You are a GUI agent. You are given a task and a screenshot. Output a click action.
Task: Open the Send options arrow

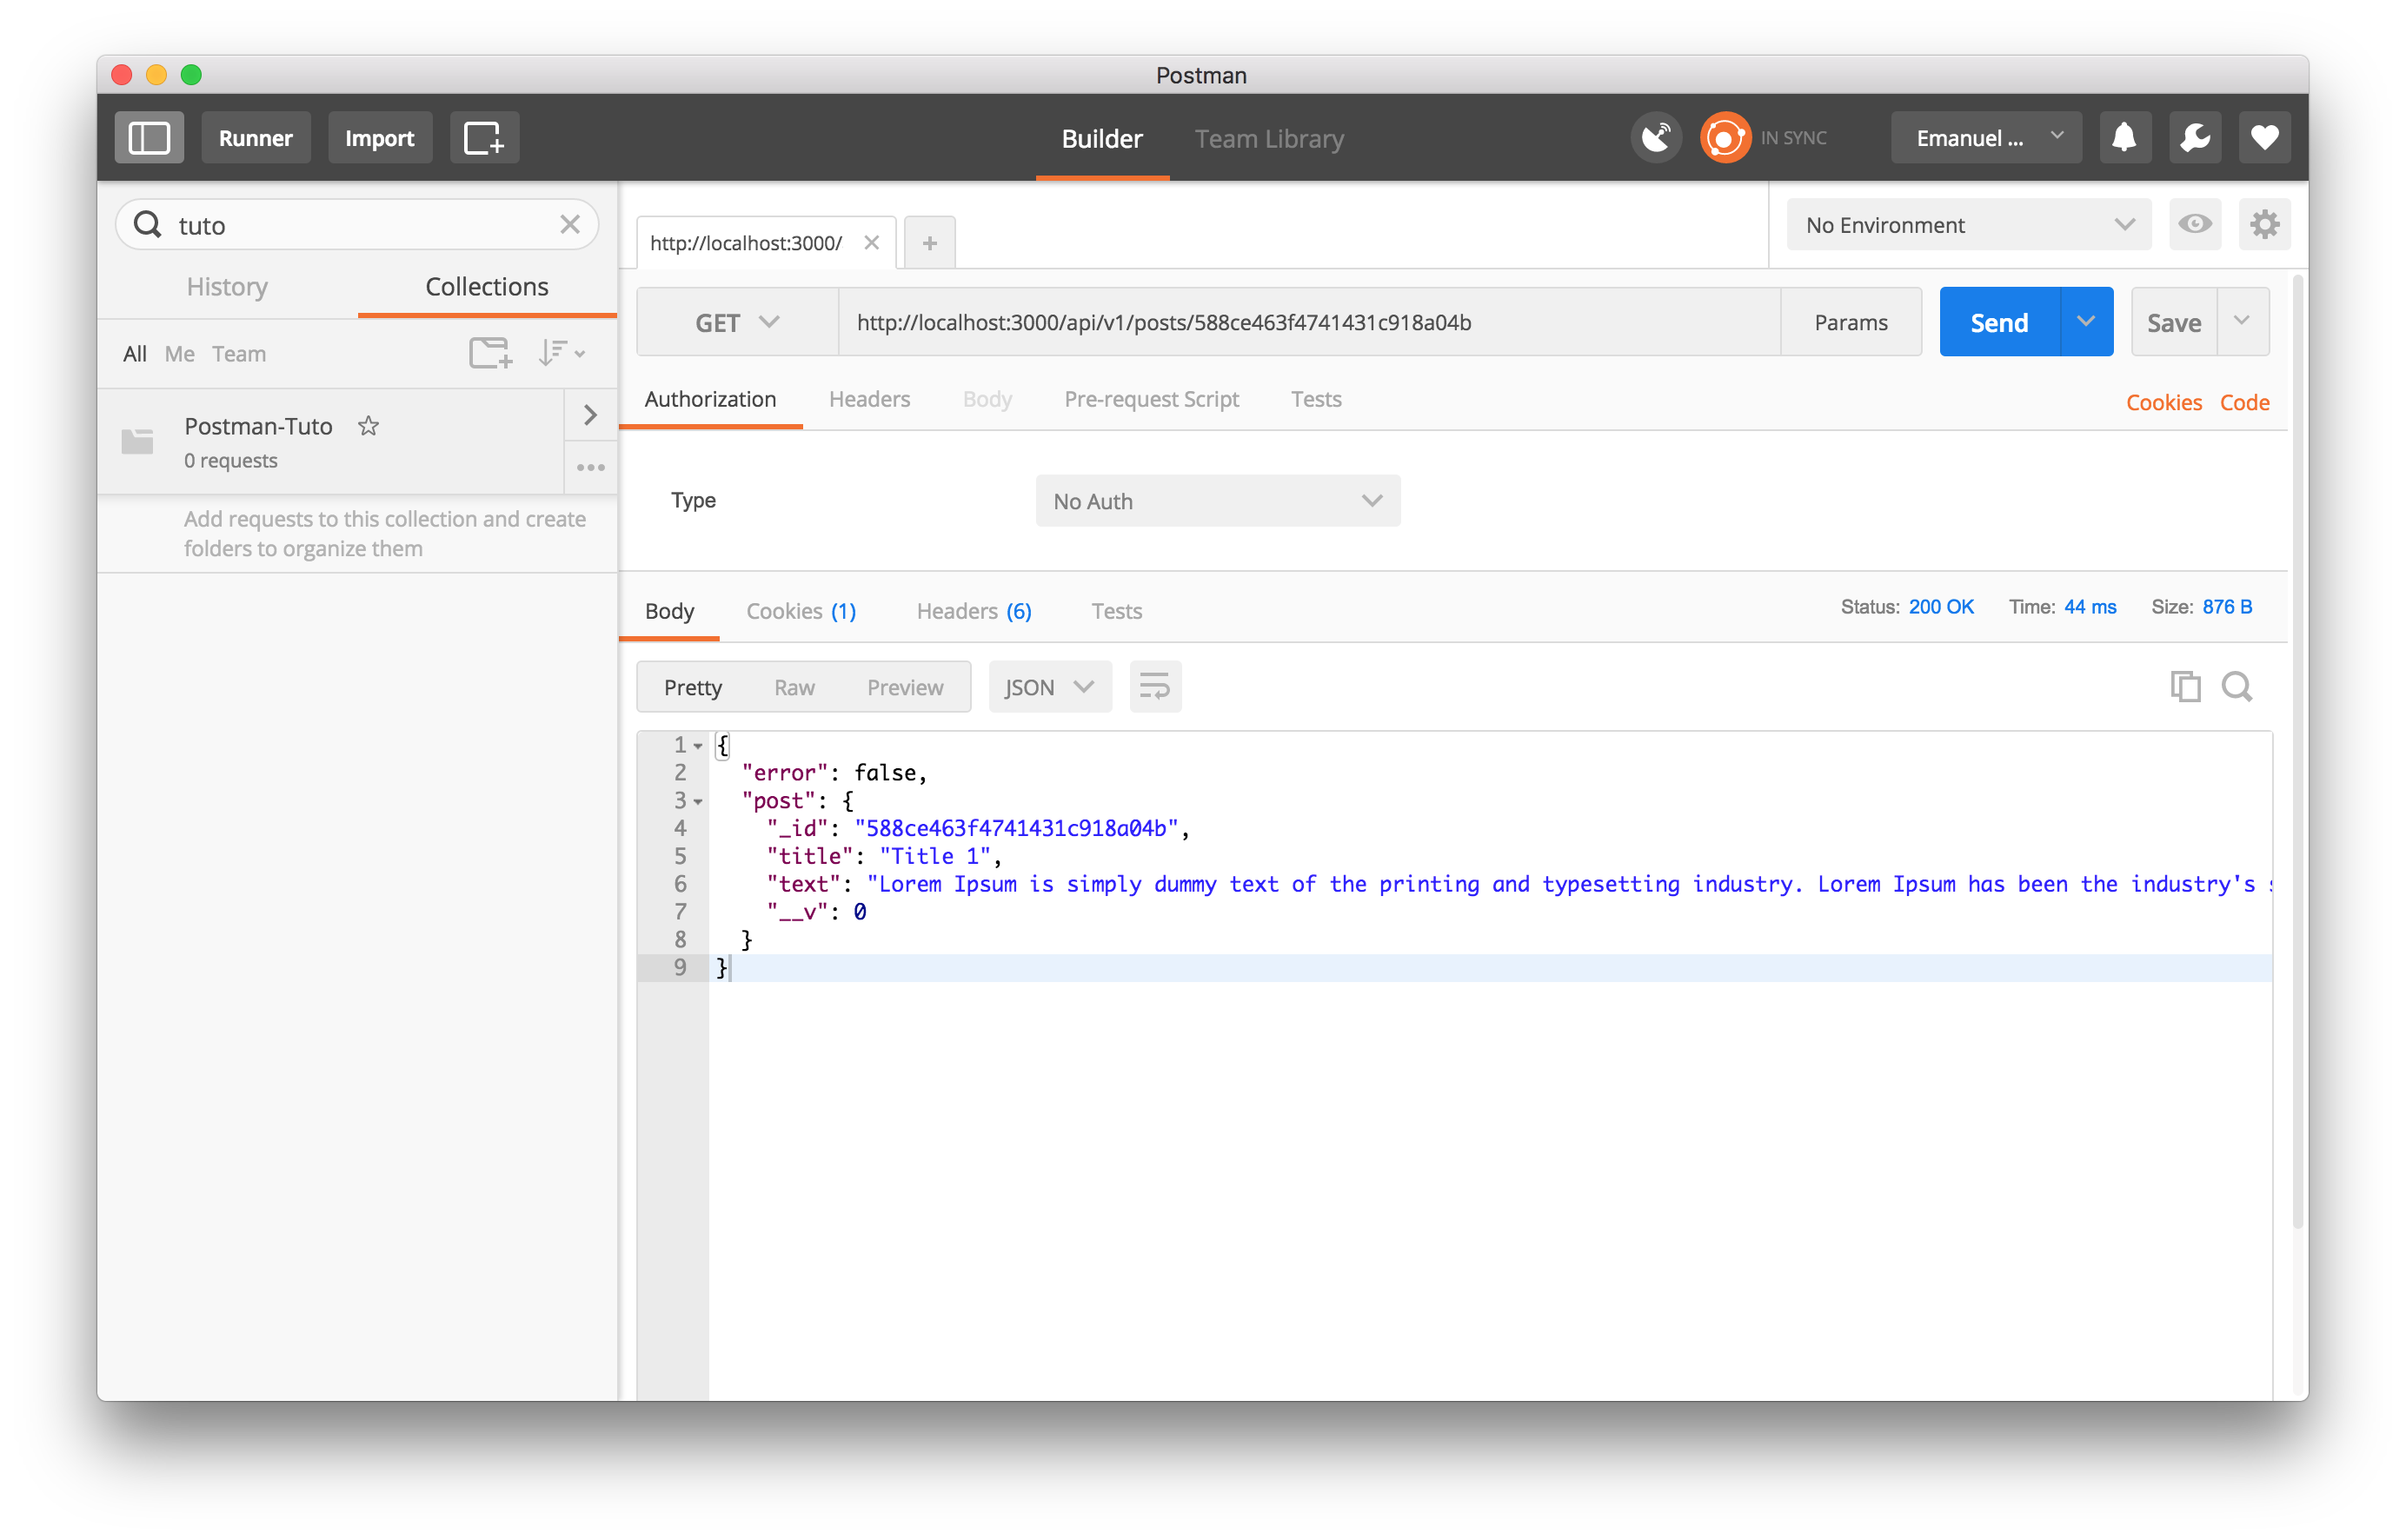[2086, 322]
